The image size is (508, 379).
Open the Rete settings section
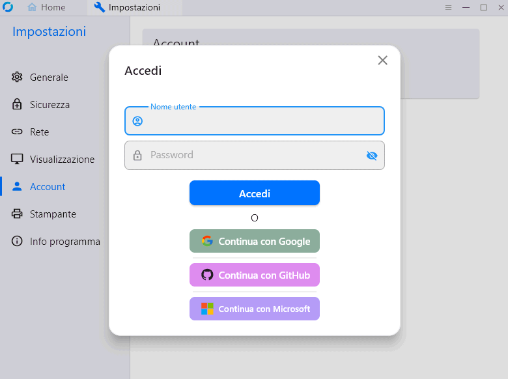(x=64, y=132)
